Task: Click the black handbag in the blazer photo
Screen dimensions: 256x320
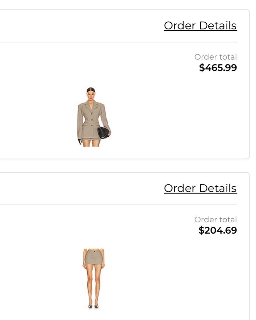Action: click(x=103, y=132)
